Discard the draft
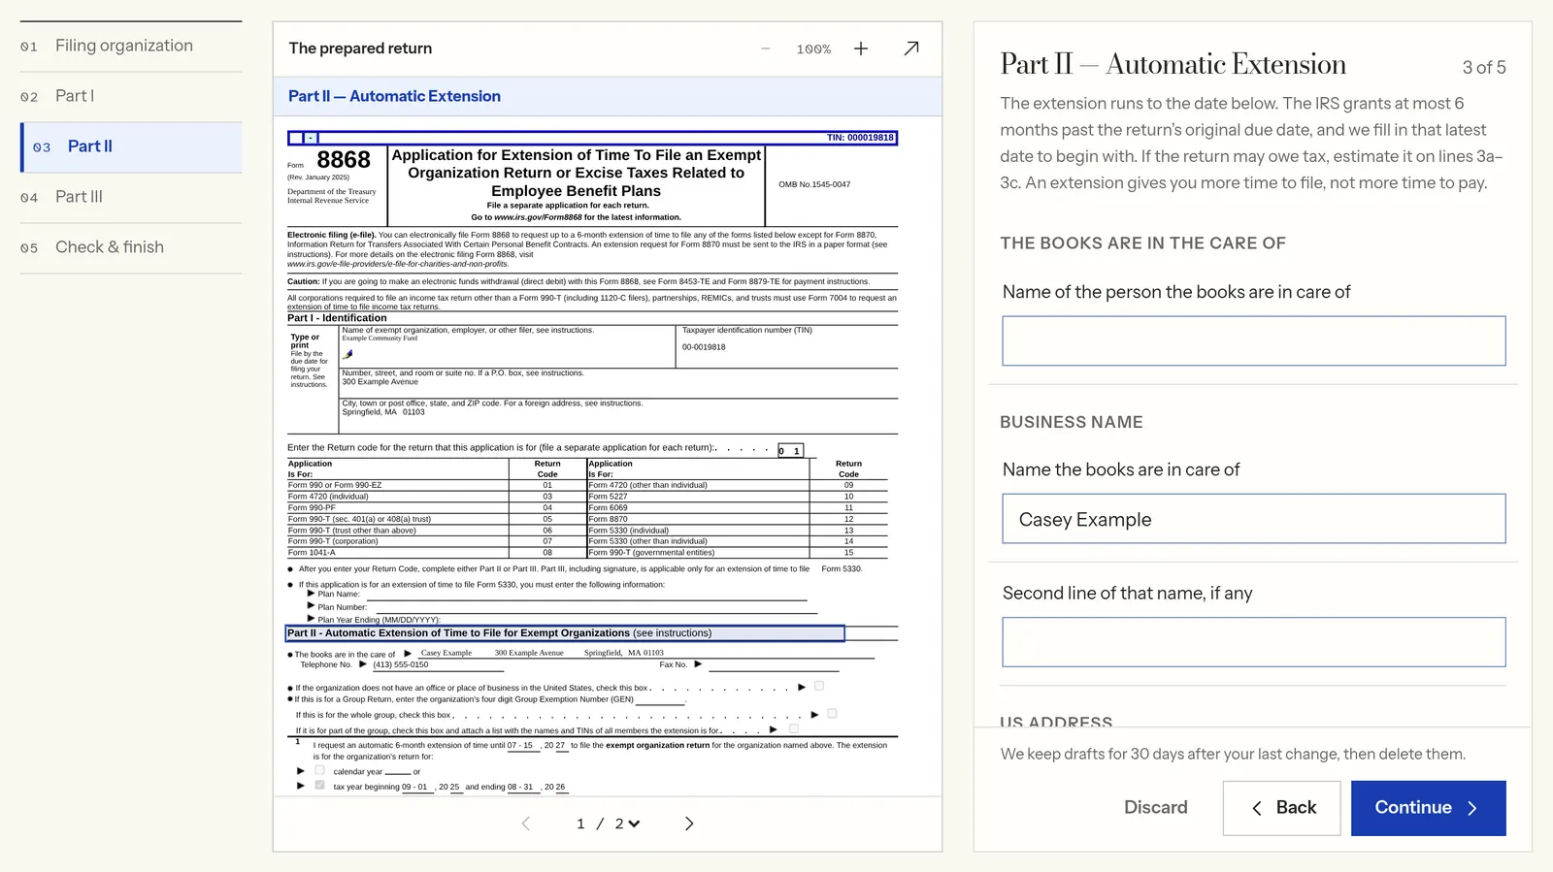The image size is (1553, 872). pyautogui.click(x=1155, y=807)
